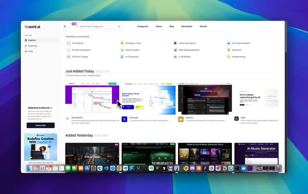Open the Ayanza tool name link
308x194 pixels.
(189, 118)
